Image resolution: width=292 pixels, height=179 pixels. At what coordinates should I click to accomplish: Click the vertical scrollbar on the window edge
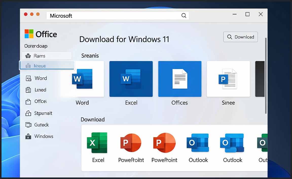click(x=266, y=76)
